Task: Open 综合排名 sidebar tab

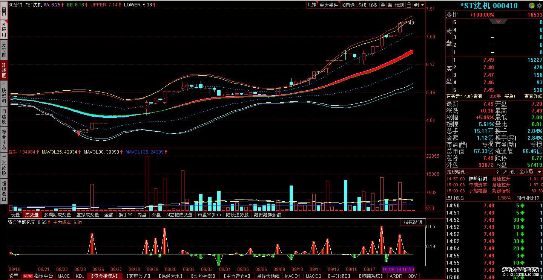Action: [x=4, y=140]
